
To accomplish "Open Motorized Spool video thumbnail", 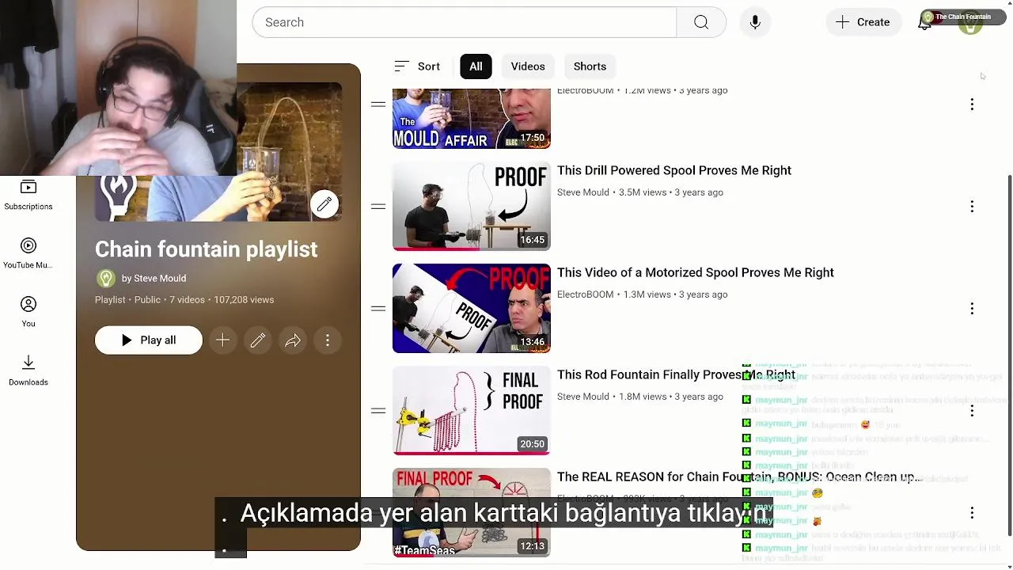I will pyautogui.click(x=472, y=309).
